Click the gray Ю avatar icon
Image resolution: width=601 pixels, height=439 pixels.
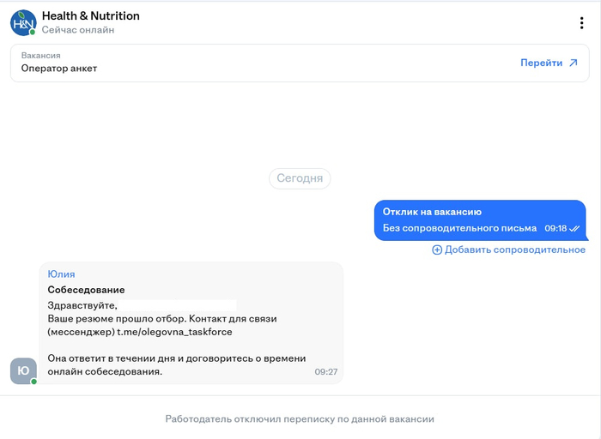[23, 370]
